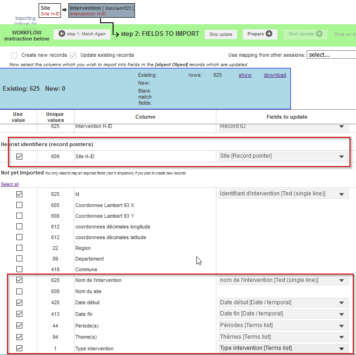Viewport: 356px width, 355px height.
Task: Tick the Commune column checkbox
Action: pyautogui.click(x=19, y=269)
